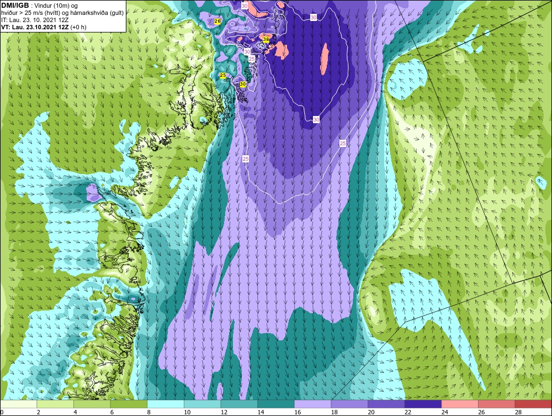
Task: Click the '18' tick on the colour scale
Action: [335, 412]
